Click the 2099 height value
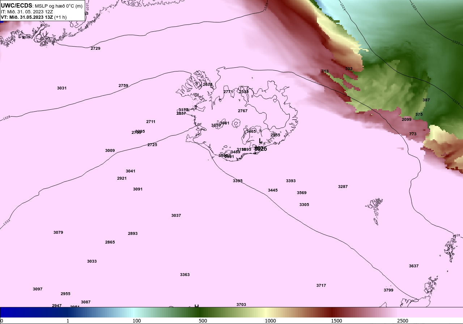This screenshot has width=463, height=324. 407,119
